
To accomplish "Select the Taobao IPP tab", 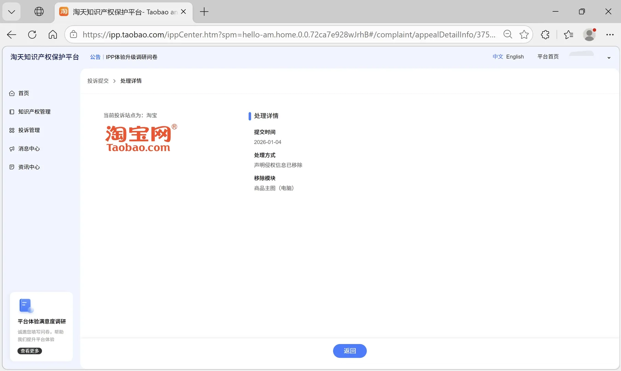I will [x=124, y=12].
